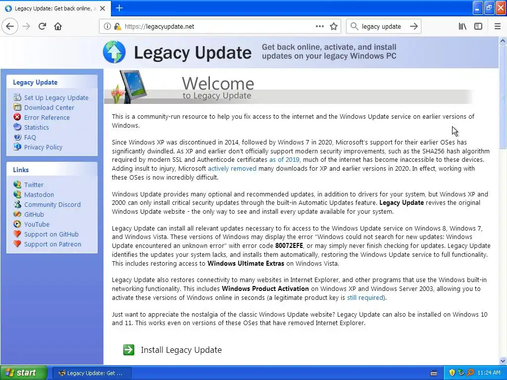Screen dimensions: 507x380
Task: Click the Community Discord people icon
Action: (x=17, y=204)
